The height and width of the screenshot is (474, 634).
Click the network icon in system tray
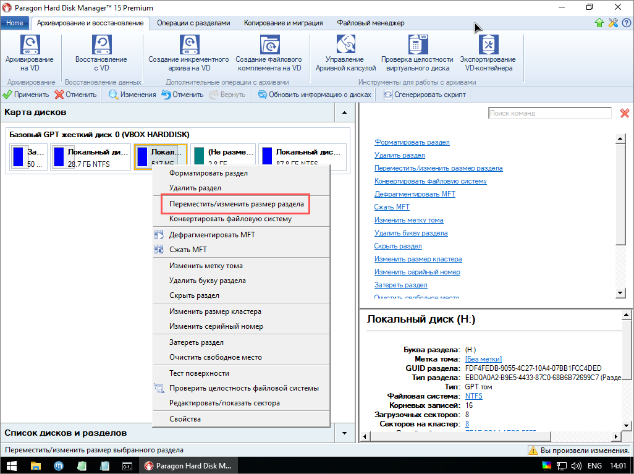(562, 466)
